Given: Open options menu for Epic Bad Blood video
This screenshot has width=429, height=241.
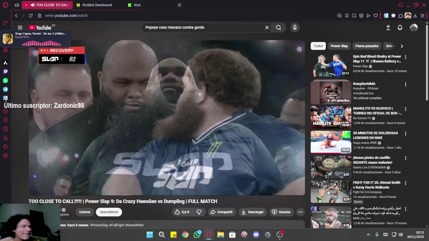Looking at the screenshot, I should 406,57.
